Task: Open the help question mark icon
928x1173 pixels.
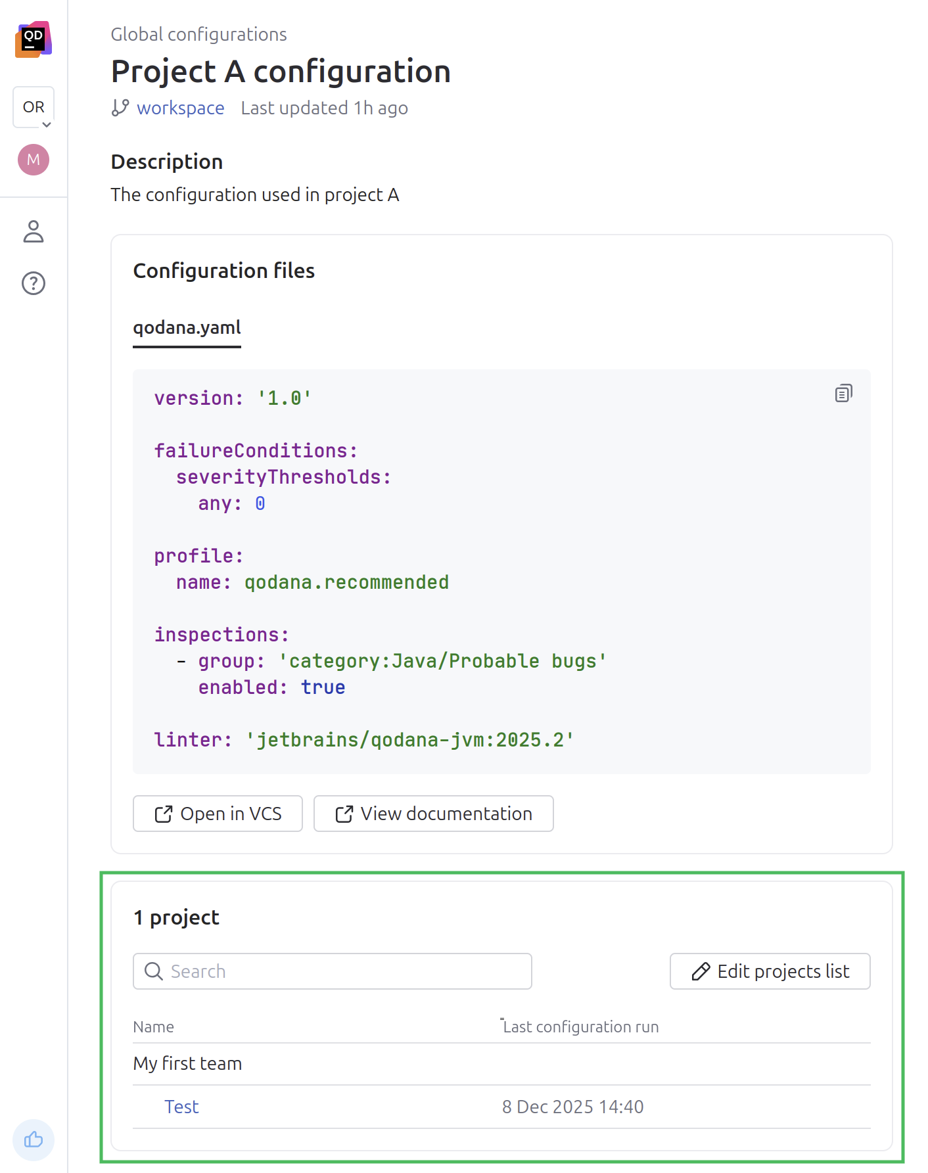Action: (34, 283)
